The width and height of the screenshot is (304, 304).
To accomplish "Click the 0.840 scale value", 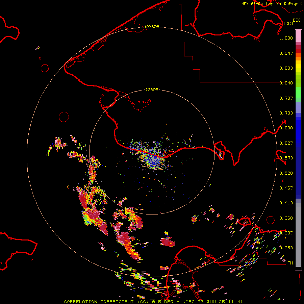I will tap(286, 83).
